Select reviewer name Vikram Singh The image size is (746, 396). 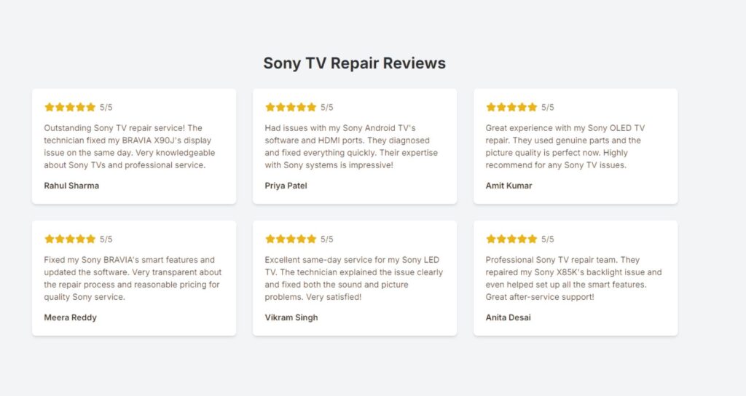point(291,317)
